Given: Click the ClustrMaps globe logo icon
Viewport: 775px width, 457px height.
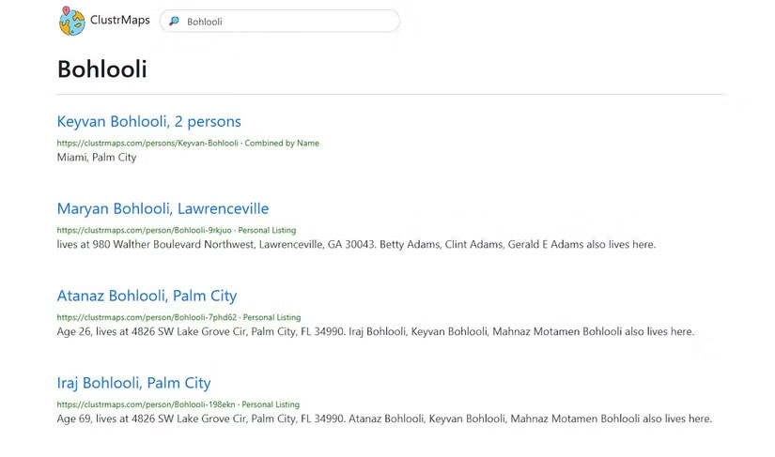Looking at the screenshot, I should point(72,21).
